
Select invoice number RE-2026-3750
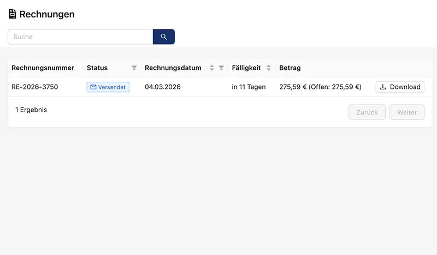[35, 87]
